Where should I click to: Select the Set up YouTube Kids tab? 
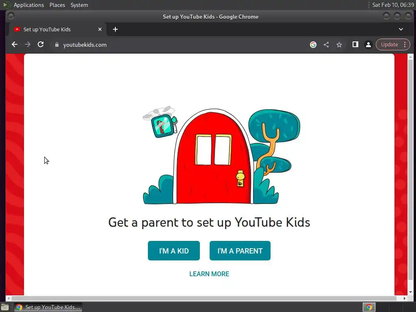tap(58, 29)
